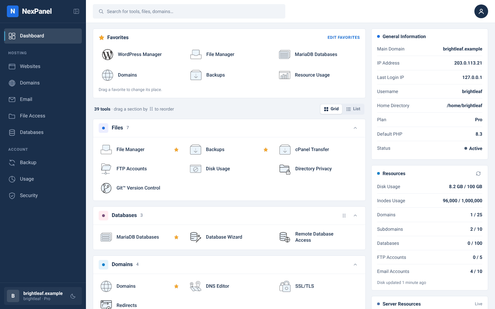Open Backup in the sidebar Account section
Screen dimensions: 495x309
click(43, 162)
